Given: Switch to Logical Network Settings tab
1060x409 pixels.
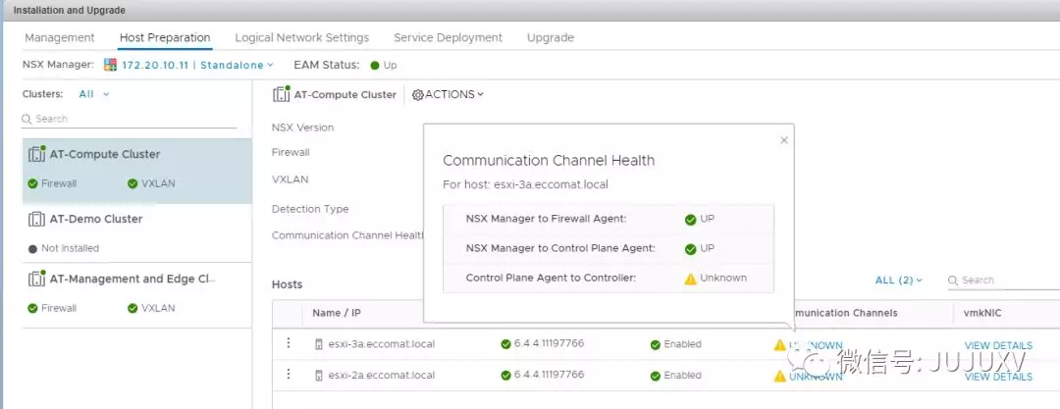Looking at the screenshot, I should coord(302,38).
